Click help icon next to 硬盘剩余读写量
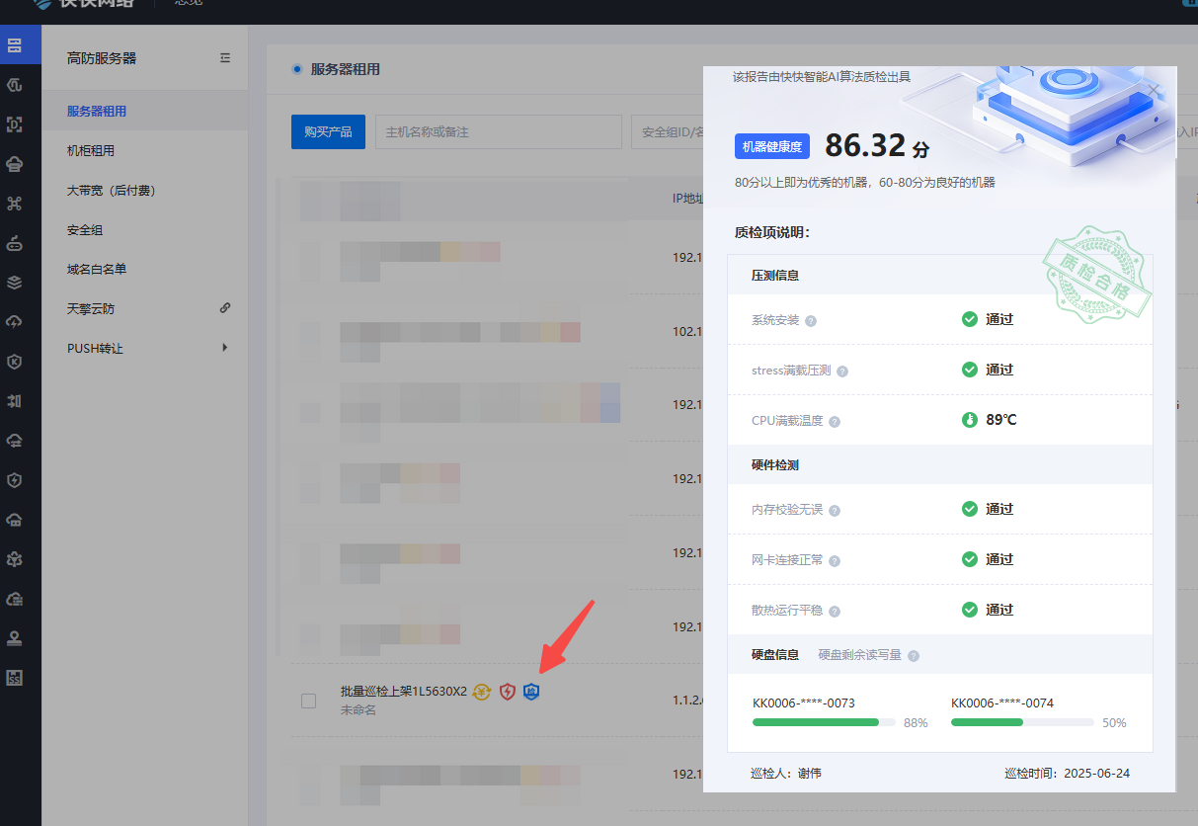This screenshot has width=1198, height=826. click(914, 656)
